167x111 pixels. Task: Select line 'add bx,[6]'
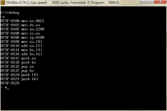click(21, 54)
